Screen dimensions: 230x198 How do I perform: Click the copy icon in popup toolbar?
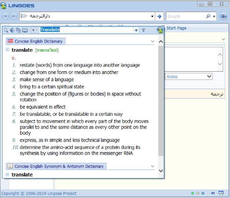[x=18, y=30]
